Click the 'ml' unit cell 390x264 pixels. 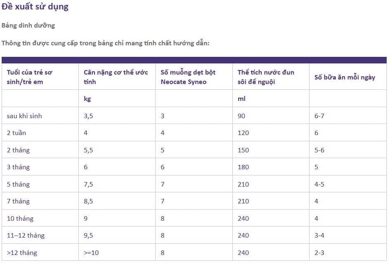coord(241,99)
